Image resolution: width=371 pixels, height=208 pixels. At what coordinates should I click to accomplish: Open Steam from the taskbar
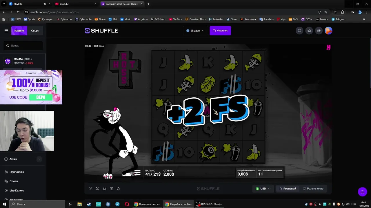pyautogui.click(x=89, y=204)
